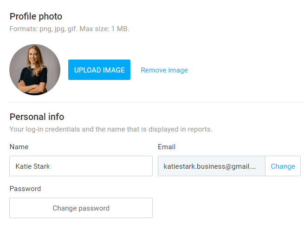Screen dimensions: 304x225
Task: Click Change next to the email address
Action: coord(283,166)
